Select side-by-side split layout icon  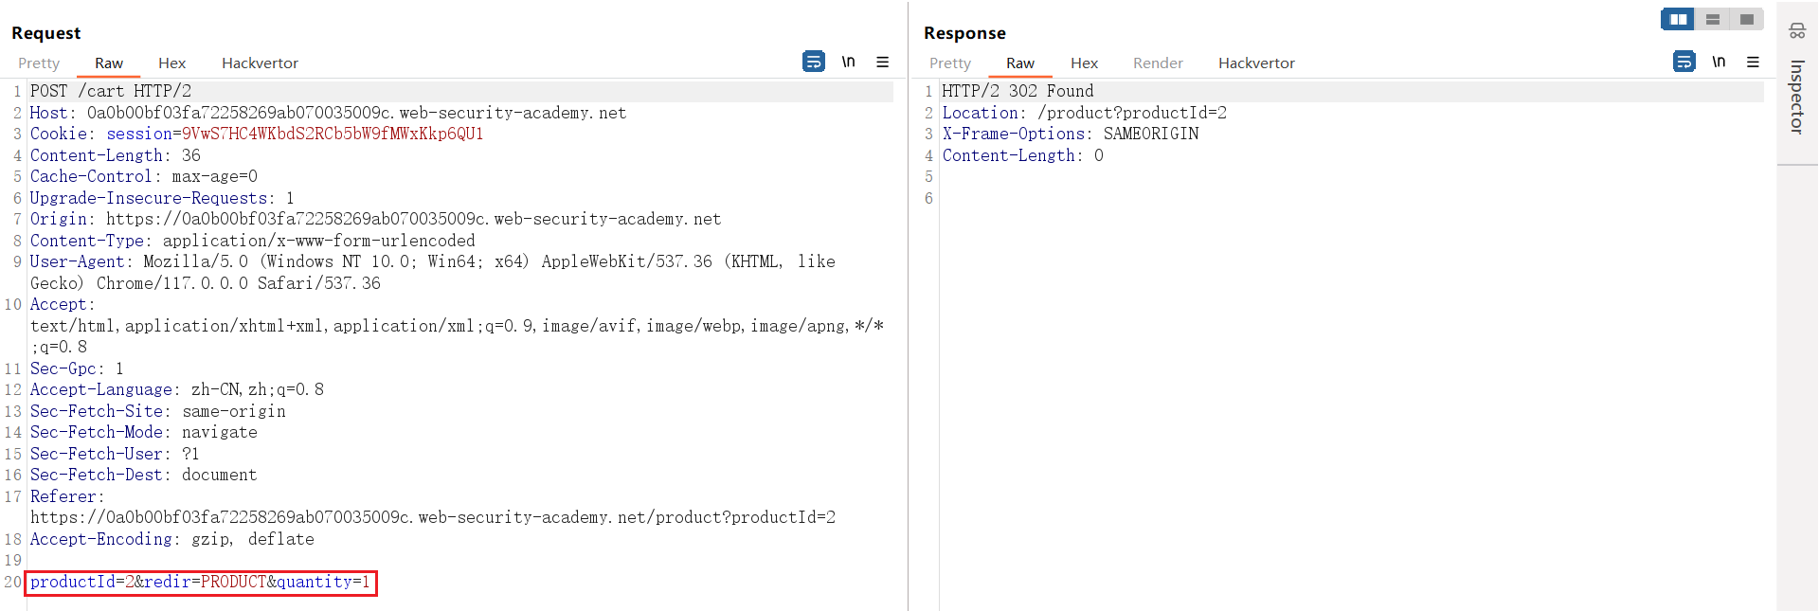click(1678, 19)
